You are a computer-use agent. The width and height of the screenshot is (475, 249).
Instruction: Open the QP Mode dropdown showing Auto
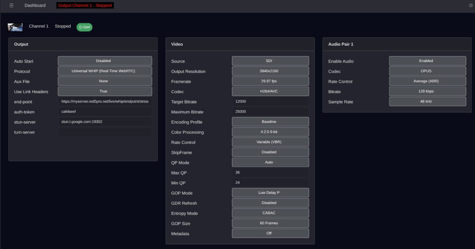[x=270, y=162]
